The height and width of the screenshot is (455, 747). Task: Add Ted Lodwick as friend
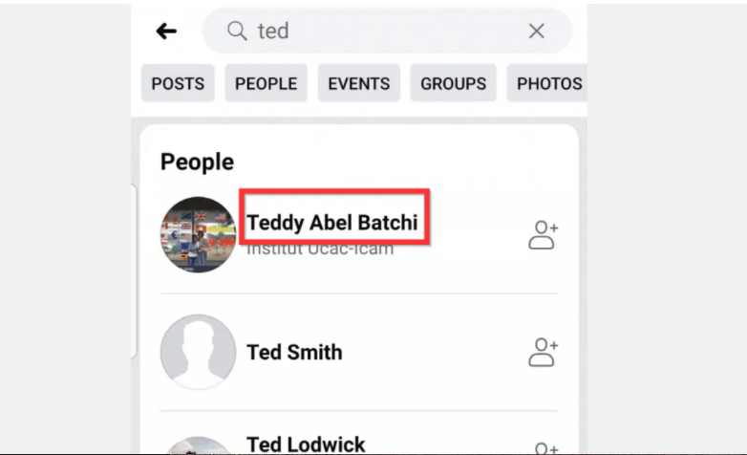click(x=546, y=448)
